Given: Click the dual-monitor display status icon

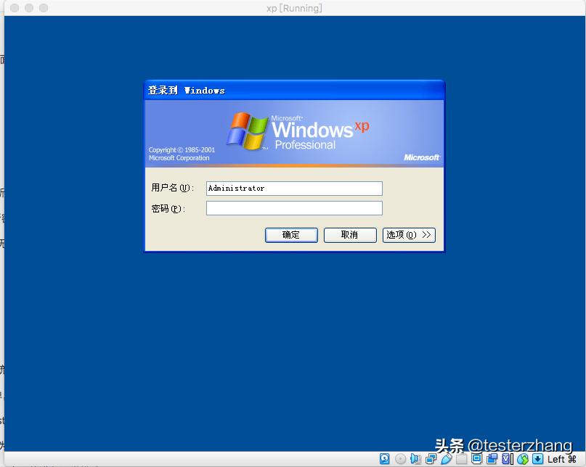Looking at the screenshot, I should click(492, 458).
